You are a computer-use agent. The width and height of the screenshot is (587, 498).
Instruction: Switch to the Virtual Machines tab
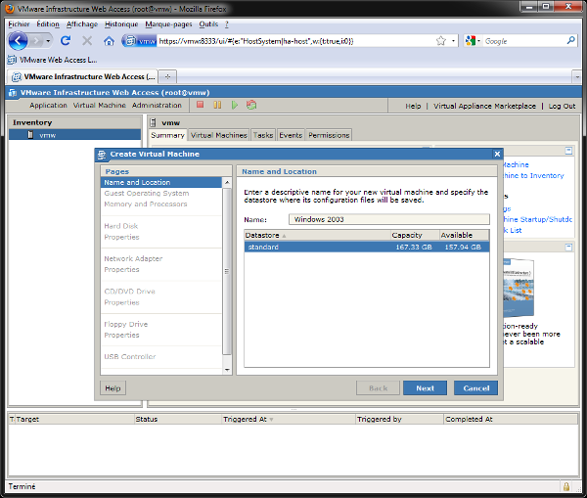point(218,135)
